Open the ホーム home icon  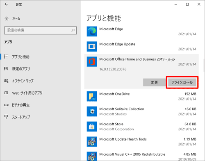click(7, 18)
